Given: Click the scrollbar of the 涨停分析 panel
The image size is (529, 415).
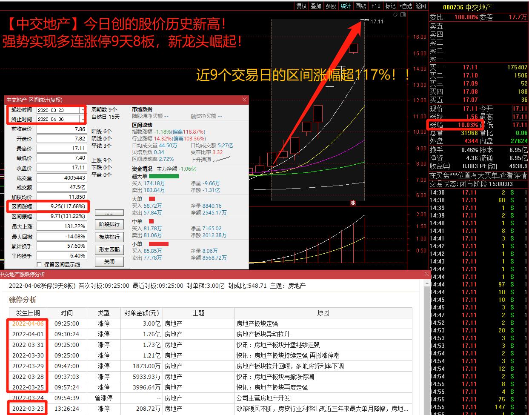Looking at the screenshot, I should [x=427, y=347].
